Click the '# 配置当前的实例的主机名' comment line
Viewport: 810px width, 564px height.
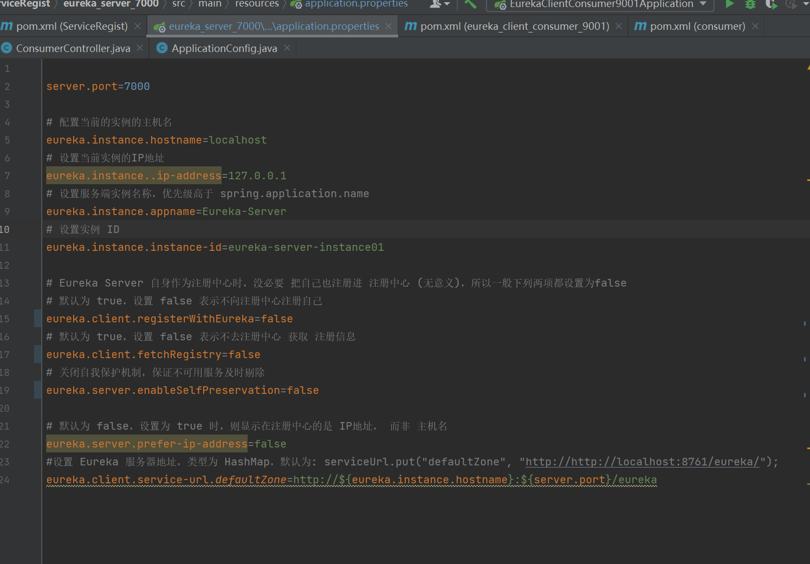pyautogui.click(x=109, y=122)
